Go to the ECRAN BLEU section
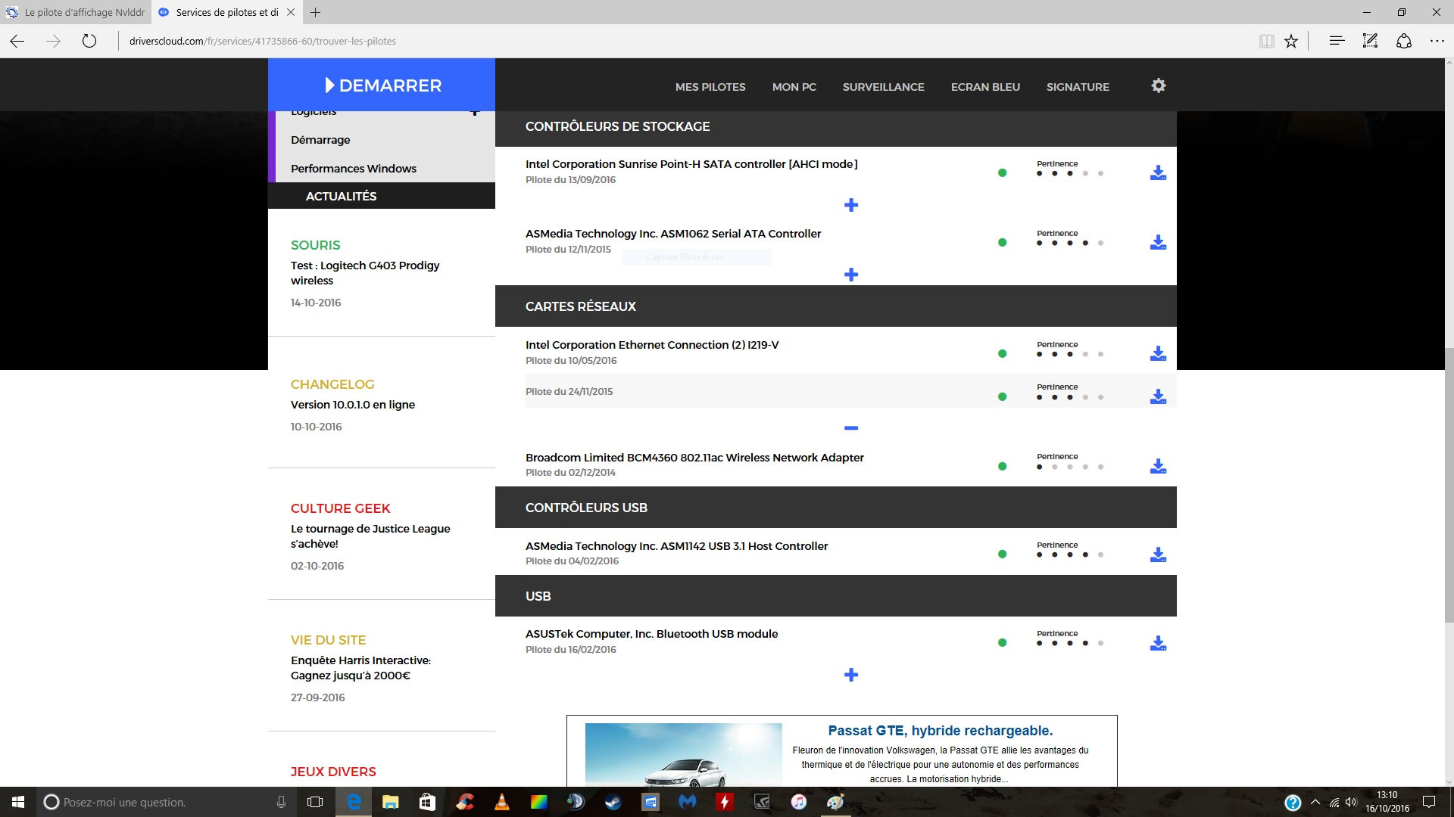Screen dimensions: 1454x817 [x=985, y=87]
